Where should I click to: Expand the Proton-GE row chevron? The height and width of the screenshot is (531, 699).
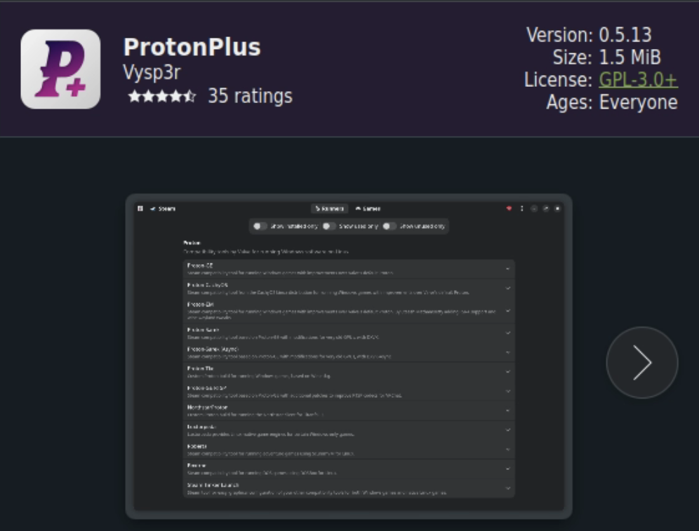pyautogui.click(x=507, y=269)
